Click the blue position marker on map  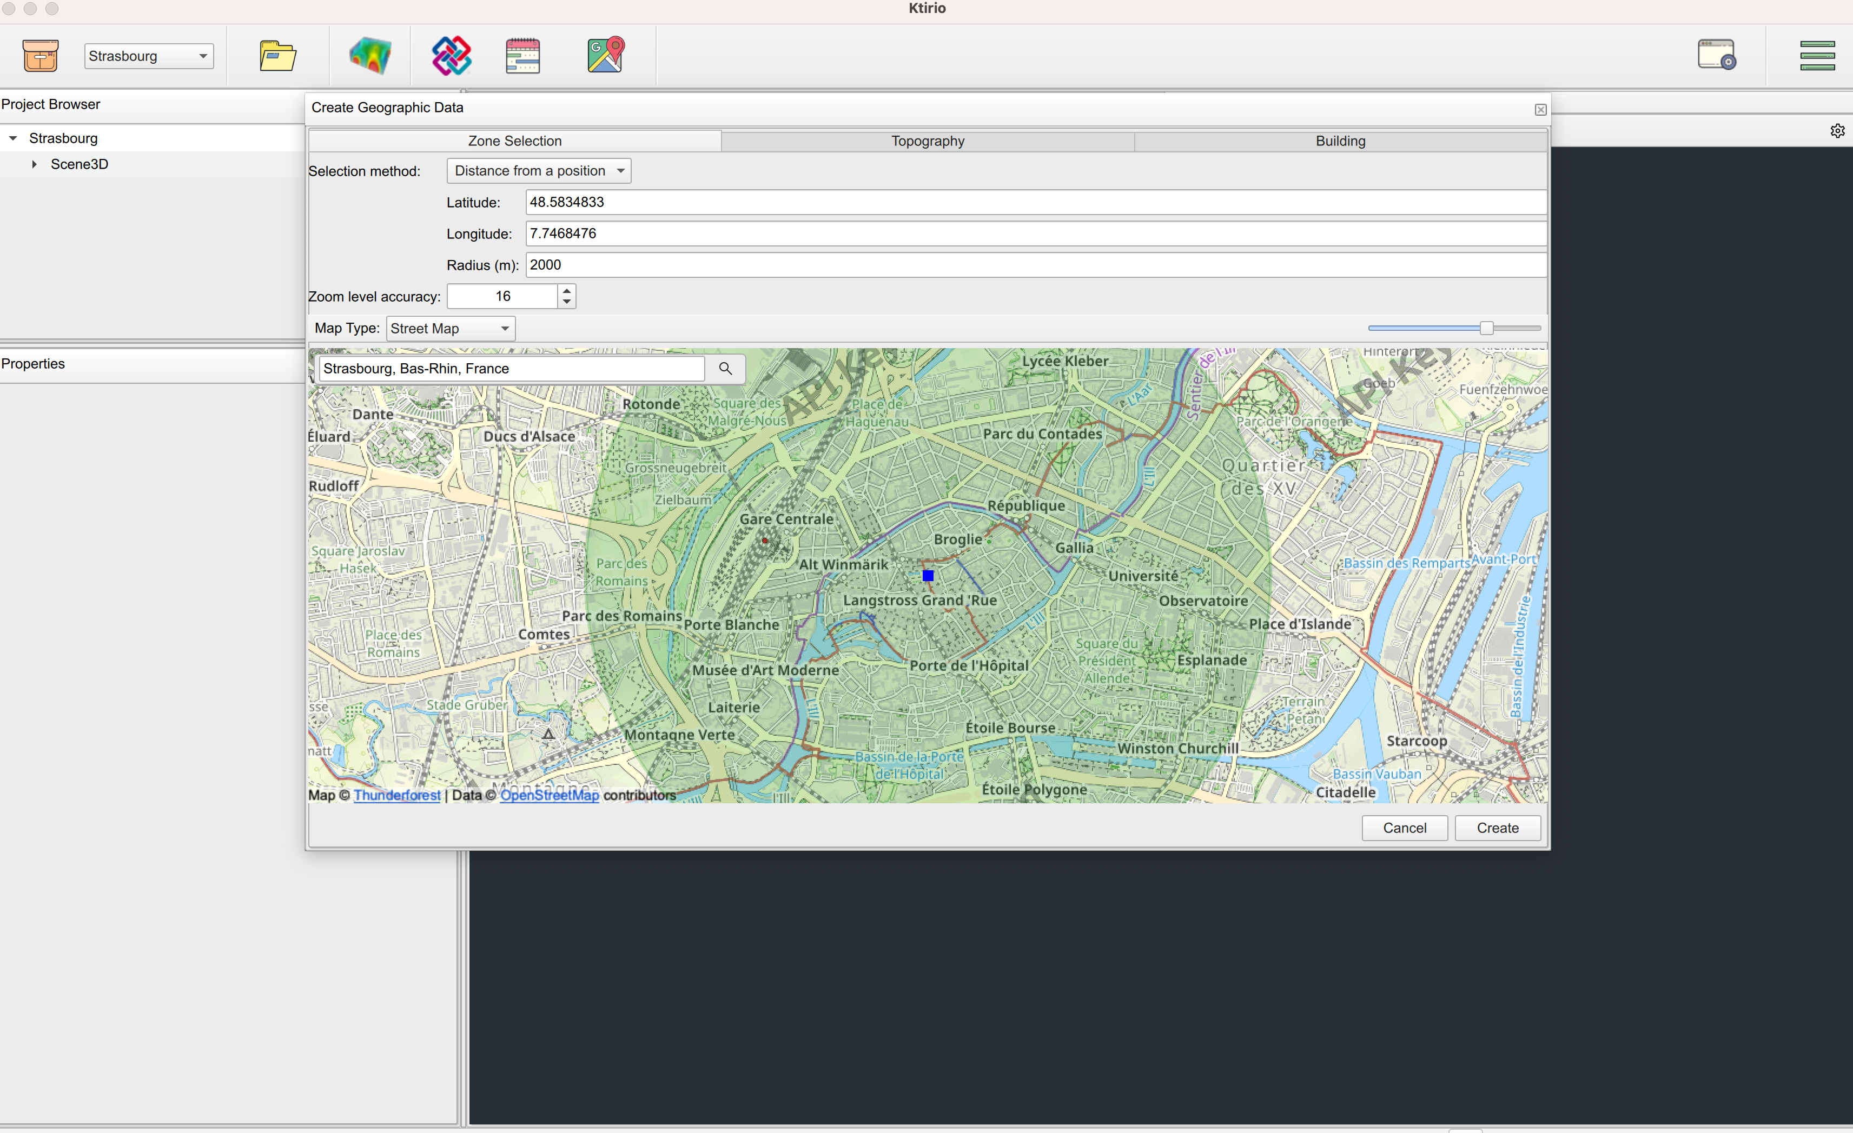928,576
